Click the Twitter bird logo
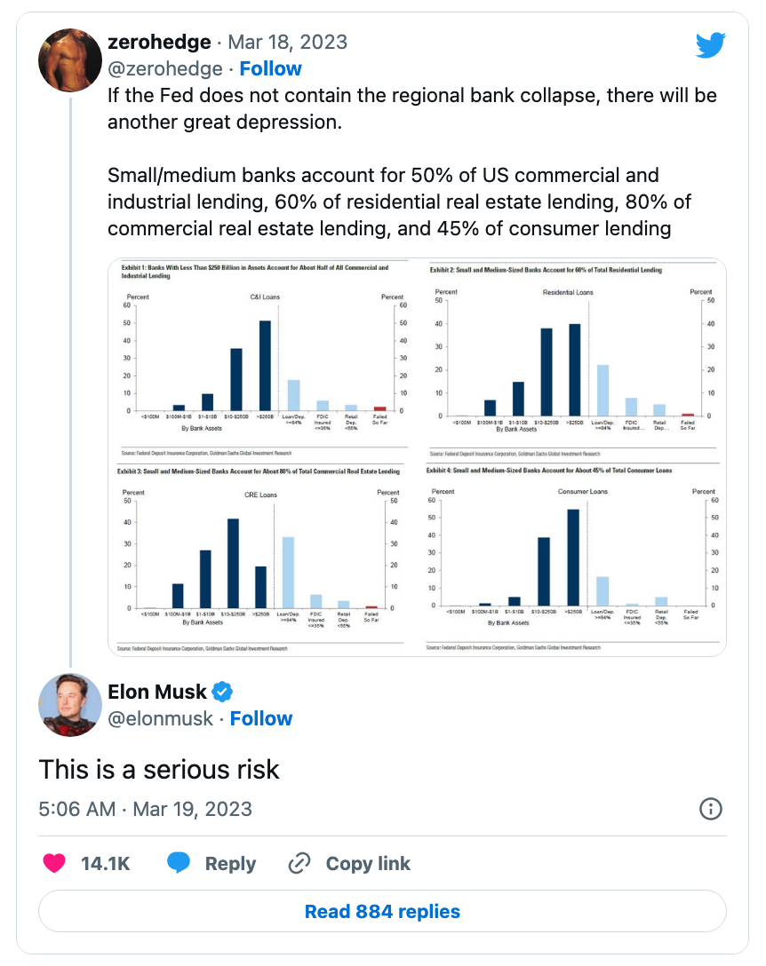The width and height of the screenshot is (766, 966). pos(710,45)
